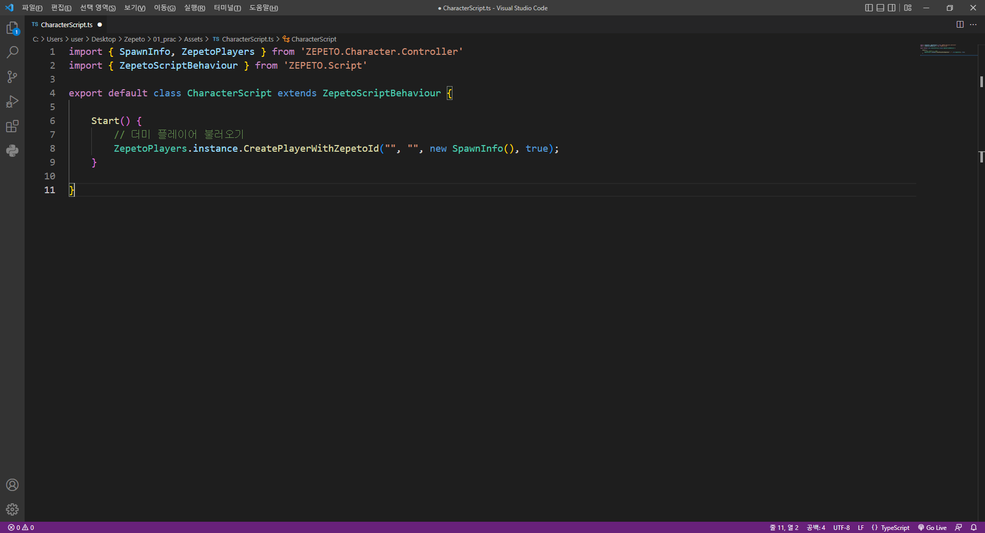Click unsaved dot on CharacterScript.ts tab

pyautogui.click(x=100, y=25)
